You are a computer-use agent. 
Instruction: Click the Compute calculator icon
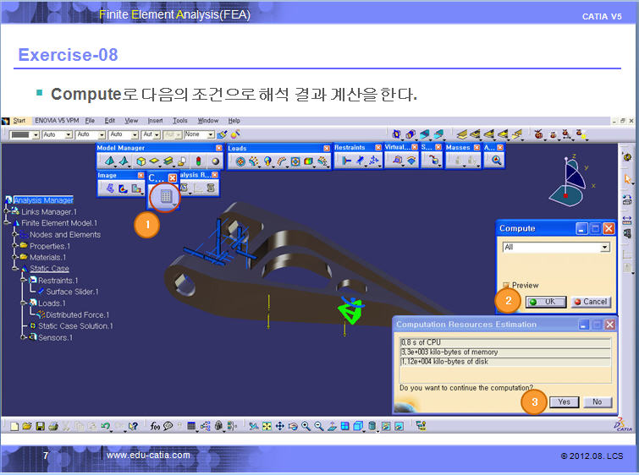click(166, 196)
